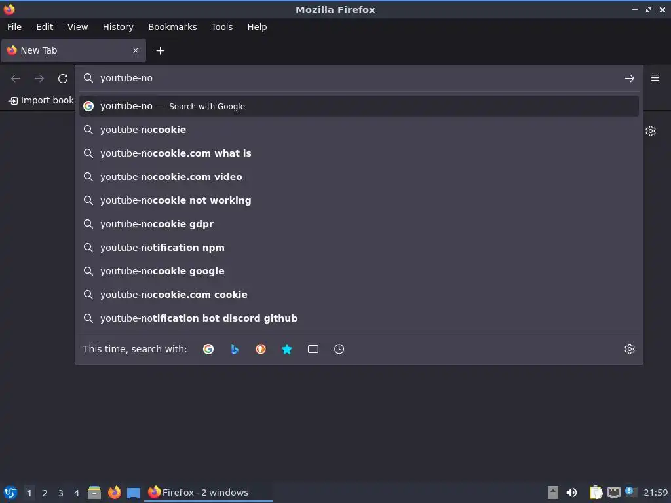Reload the current page
Viewport: 671px width, 503px height.
pyautogui.click(x=63, y=79)
